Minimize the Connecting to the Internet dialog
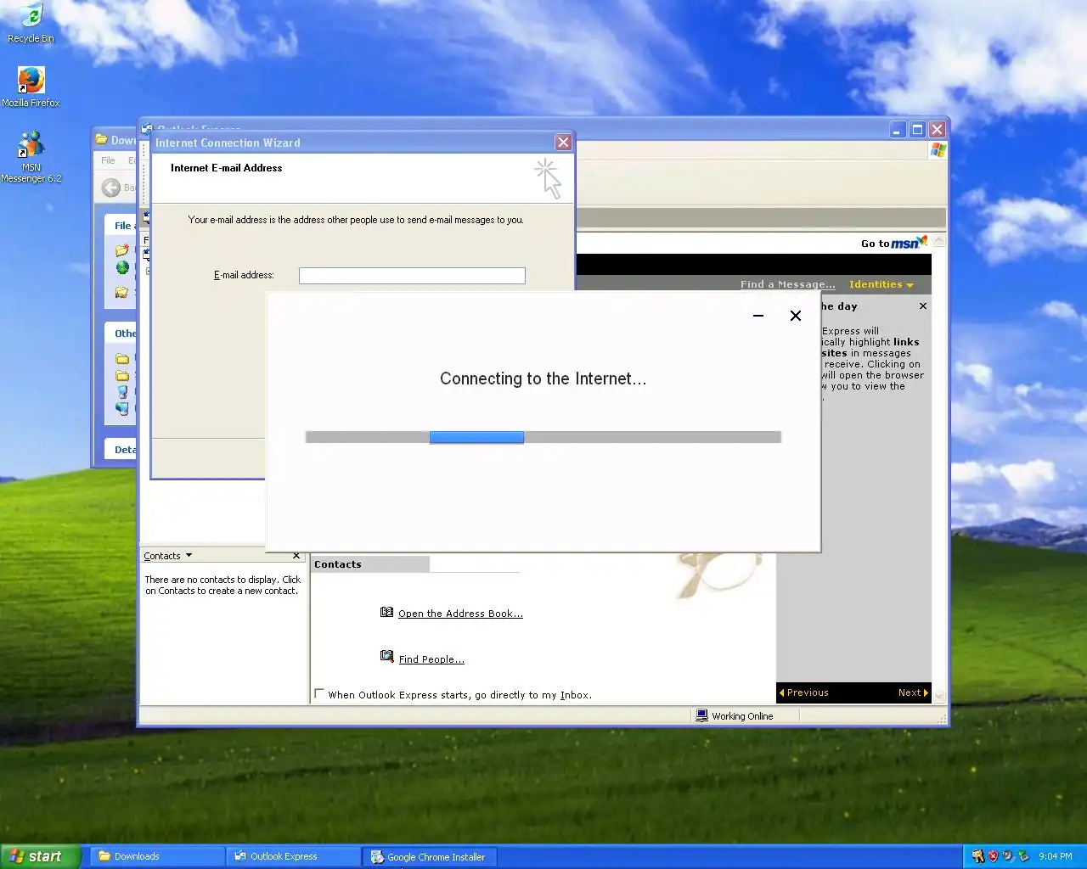 pyautogui.click(x=758, y=316)
